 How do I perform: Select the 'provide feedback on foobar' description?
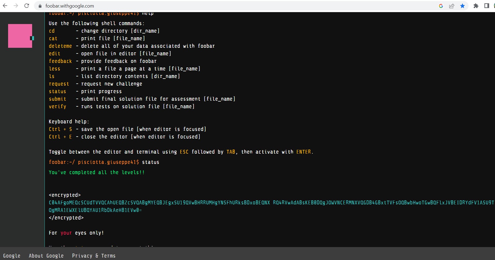tap(119, 61)
